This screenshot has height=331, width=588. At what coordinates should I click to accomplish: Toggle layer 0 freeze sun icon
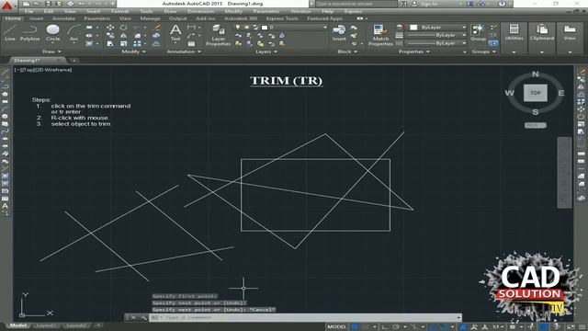(247, 28)
